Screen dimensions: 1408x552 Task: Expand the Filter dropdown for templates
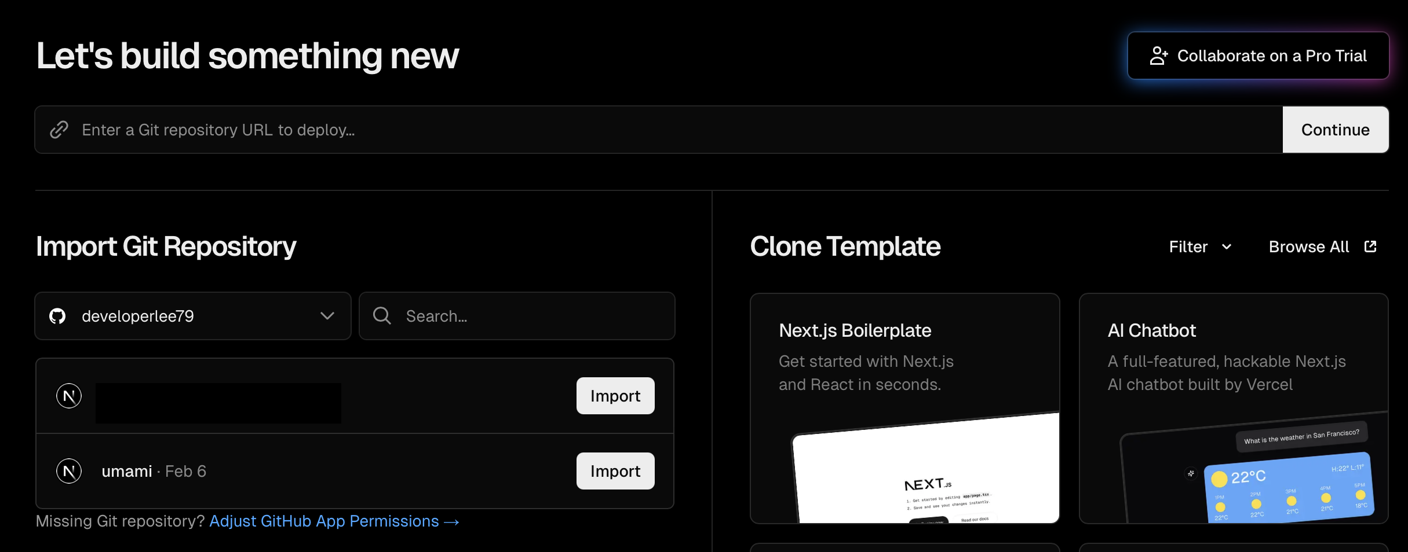(x=1199, y=246)
